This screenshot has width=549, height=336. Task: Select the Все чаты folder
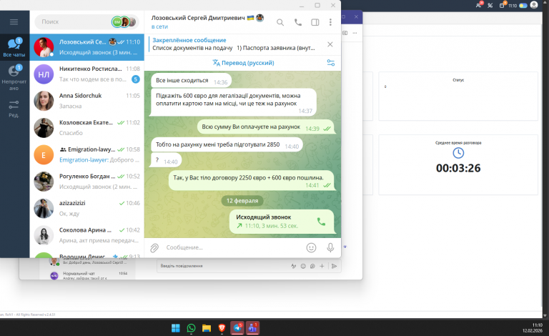tap(14, 47)
